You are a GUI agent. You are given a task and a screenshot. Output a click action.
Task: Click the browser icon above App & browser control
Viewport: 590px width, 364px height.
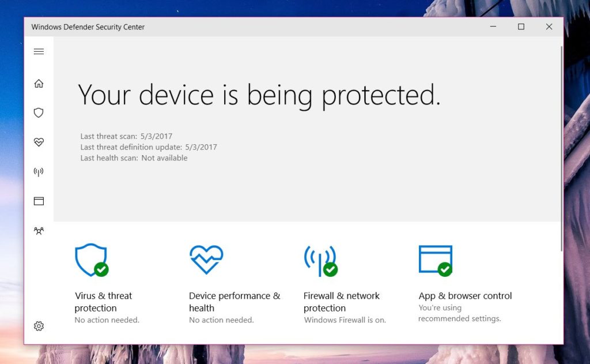pyautogui.click(x=436, y=260)
